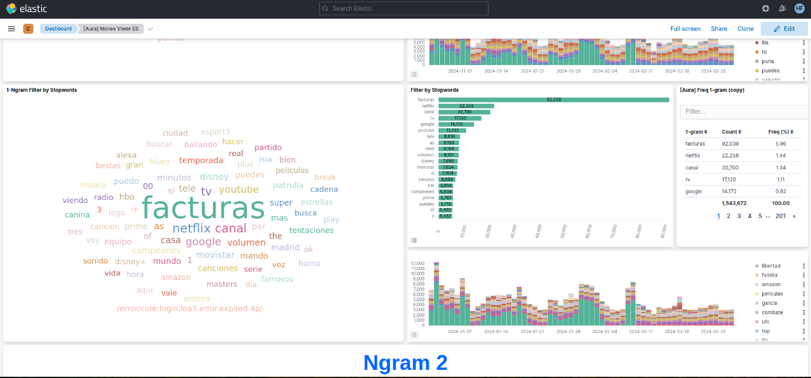Open the orange C space selector
811x378 pixels.
pos(28,29)
